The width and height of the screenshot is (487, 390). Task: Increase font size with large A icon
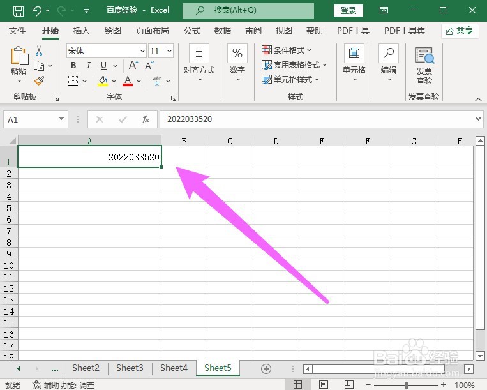[x=133, y=65]
